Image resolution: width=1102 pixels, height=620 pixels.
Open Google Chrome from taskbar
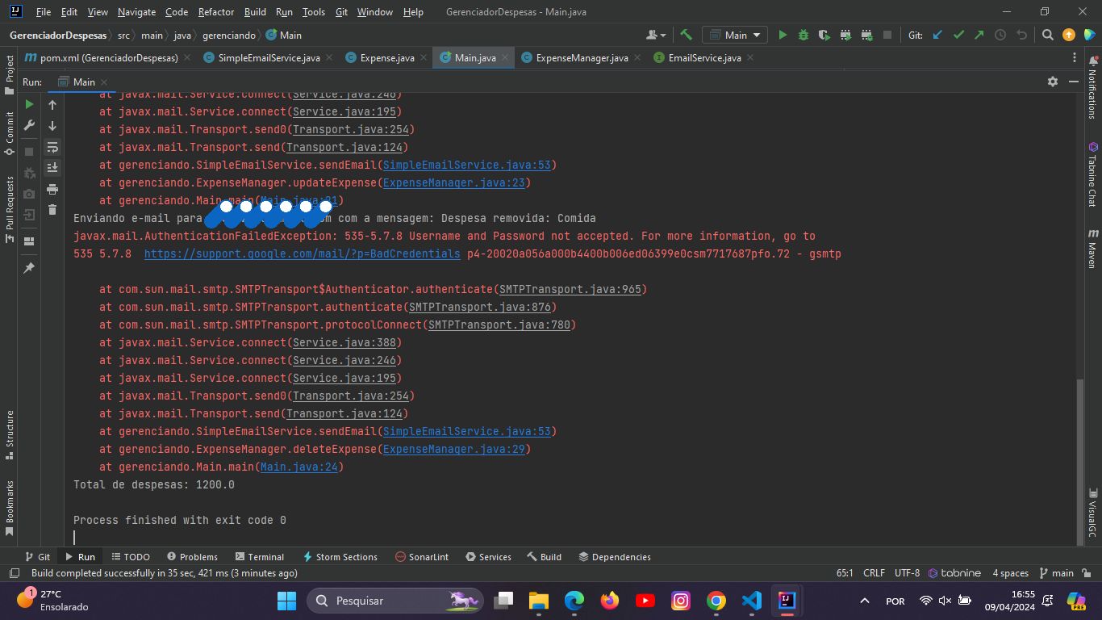tap(716, 601)
